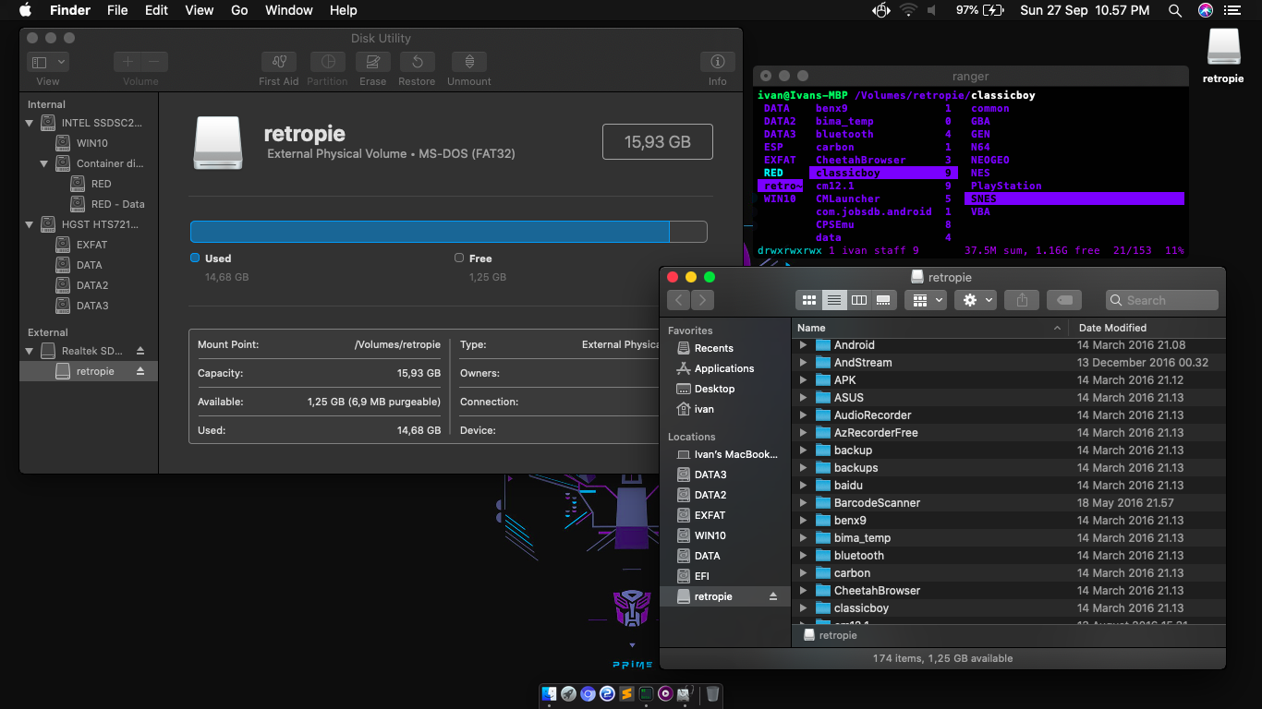Click the Finder Edit Tags button
The height and width of the screenshot is (709, 1262).
1064,300
